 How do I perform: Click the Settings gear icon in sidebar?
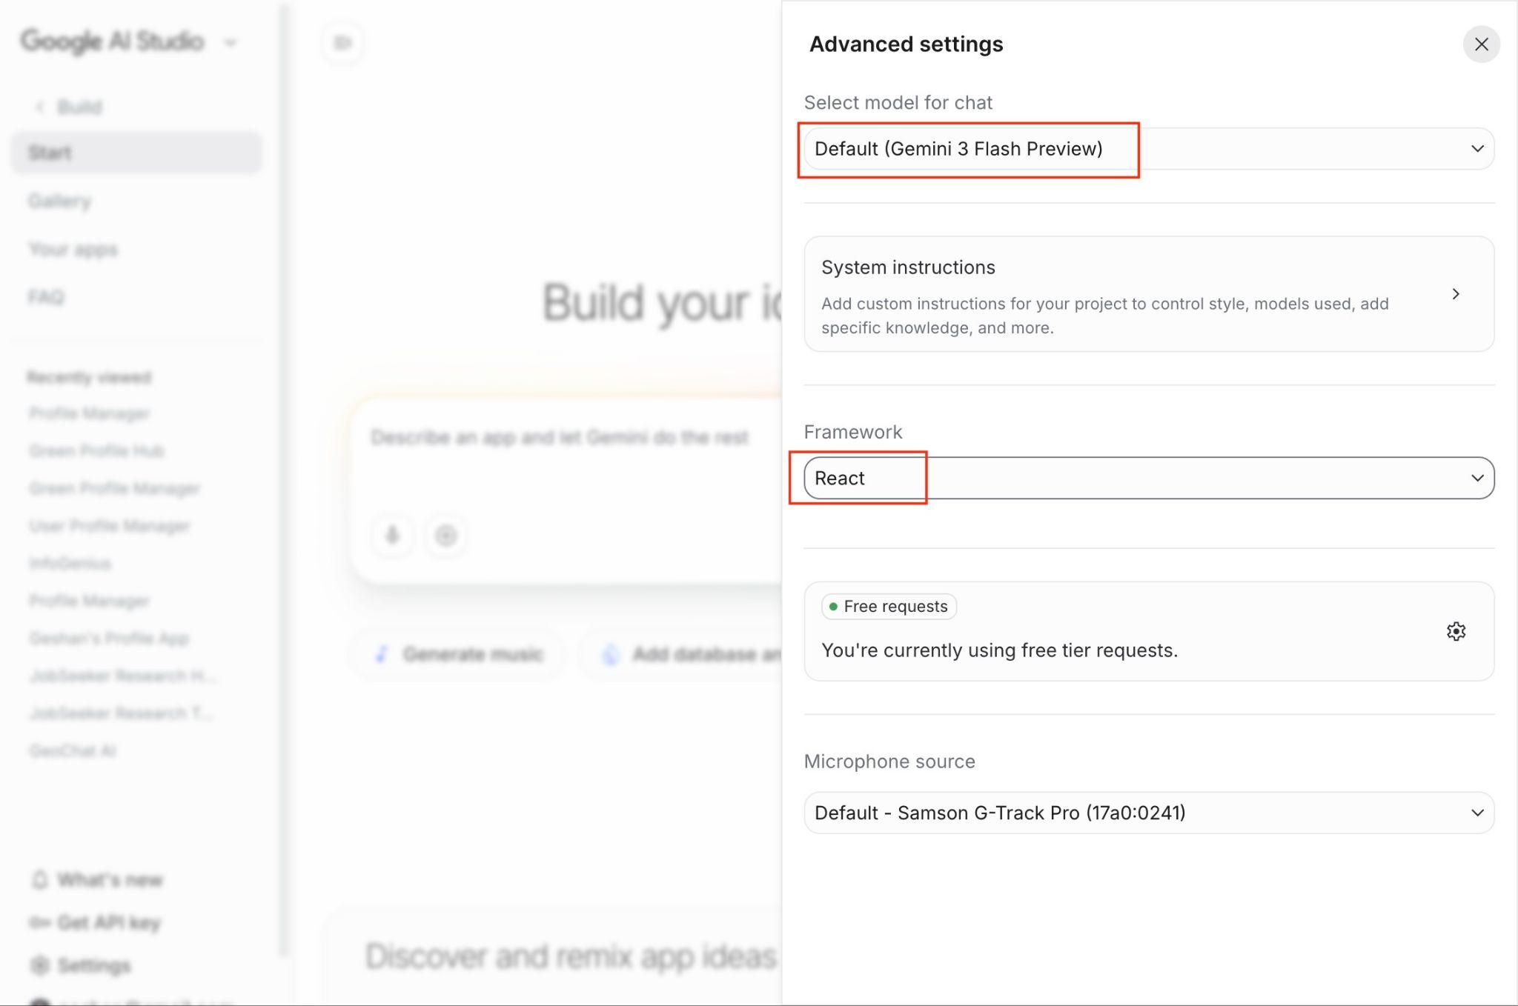[40, 965]
